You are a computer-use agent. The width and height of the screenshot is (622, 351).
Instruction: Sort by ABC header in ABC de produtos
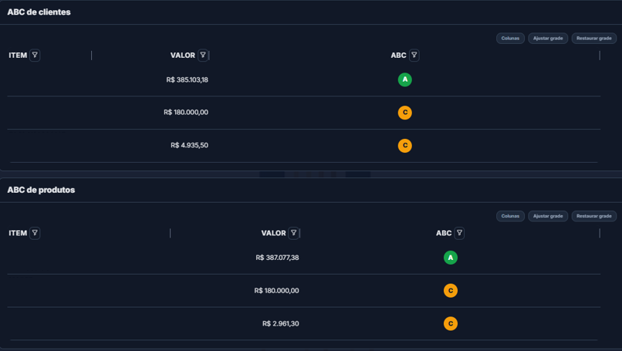click(444, 233)
